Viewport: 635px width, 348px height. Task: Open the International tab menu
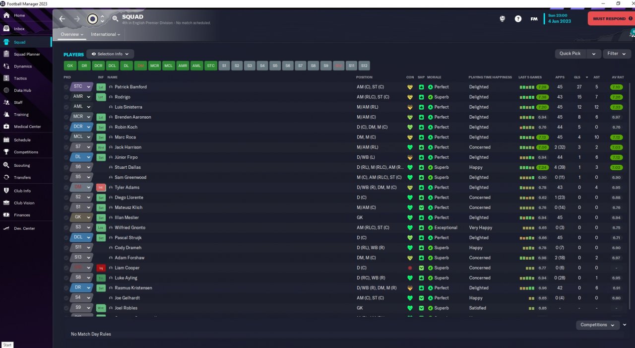tap(105, 34)
